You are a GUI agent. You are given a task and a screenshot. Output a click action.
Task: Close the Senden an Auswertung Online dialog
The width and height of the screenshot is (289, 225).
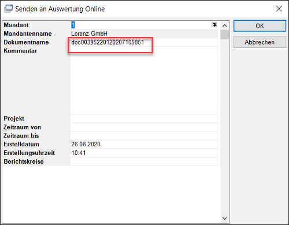(279, 9)
